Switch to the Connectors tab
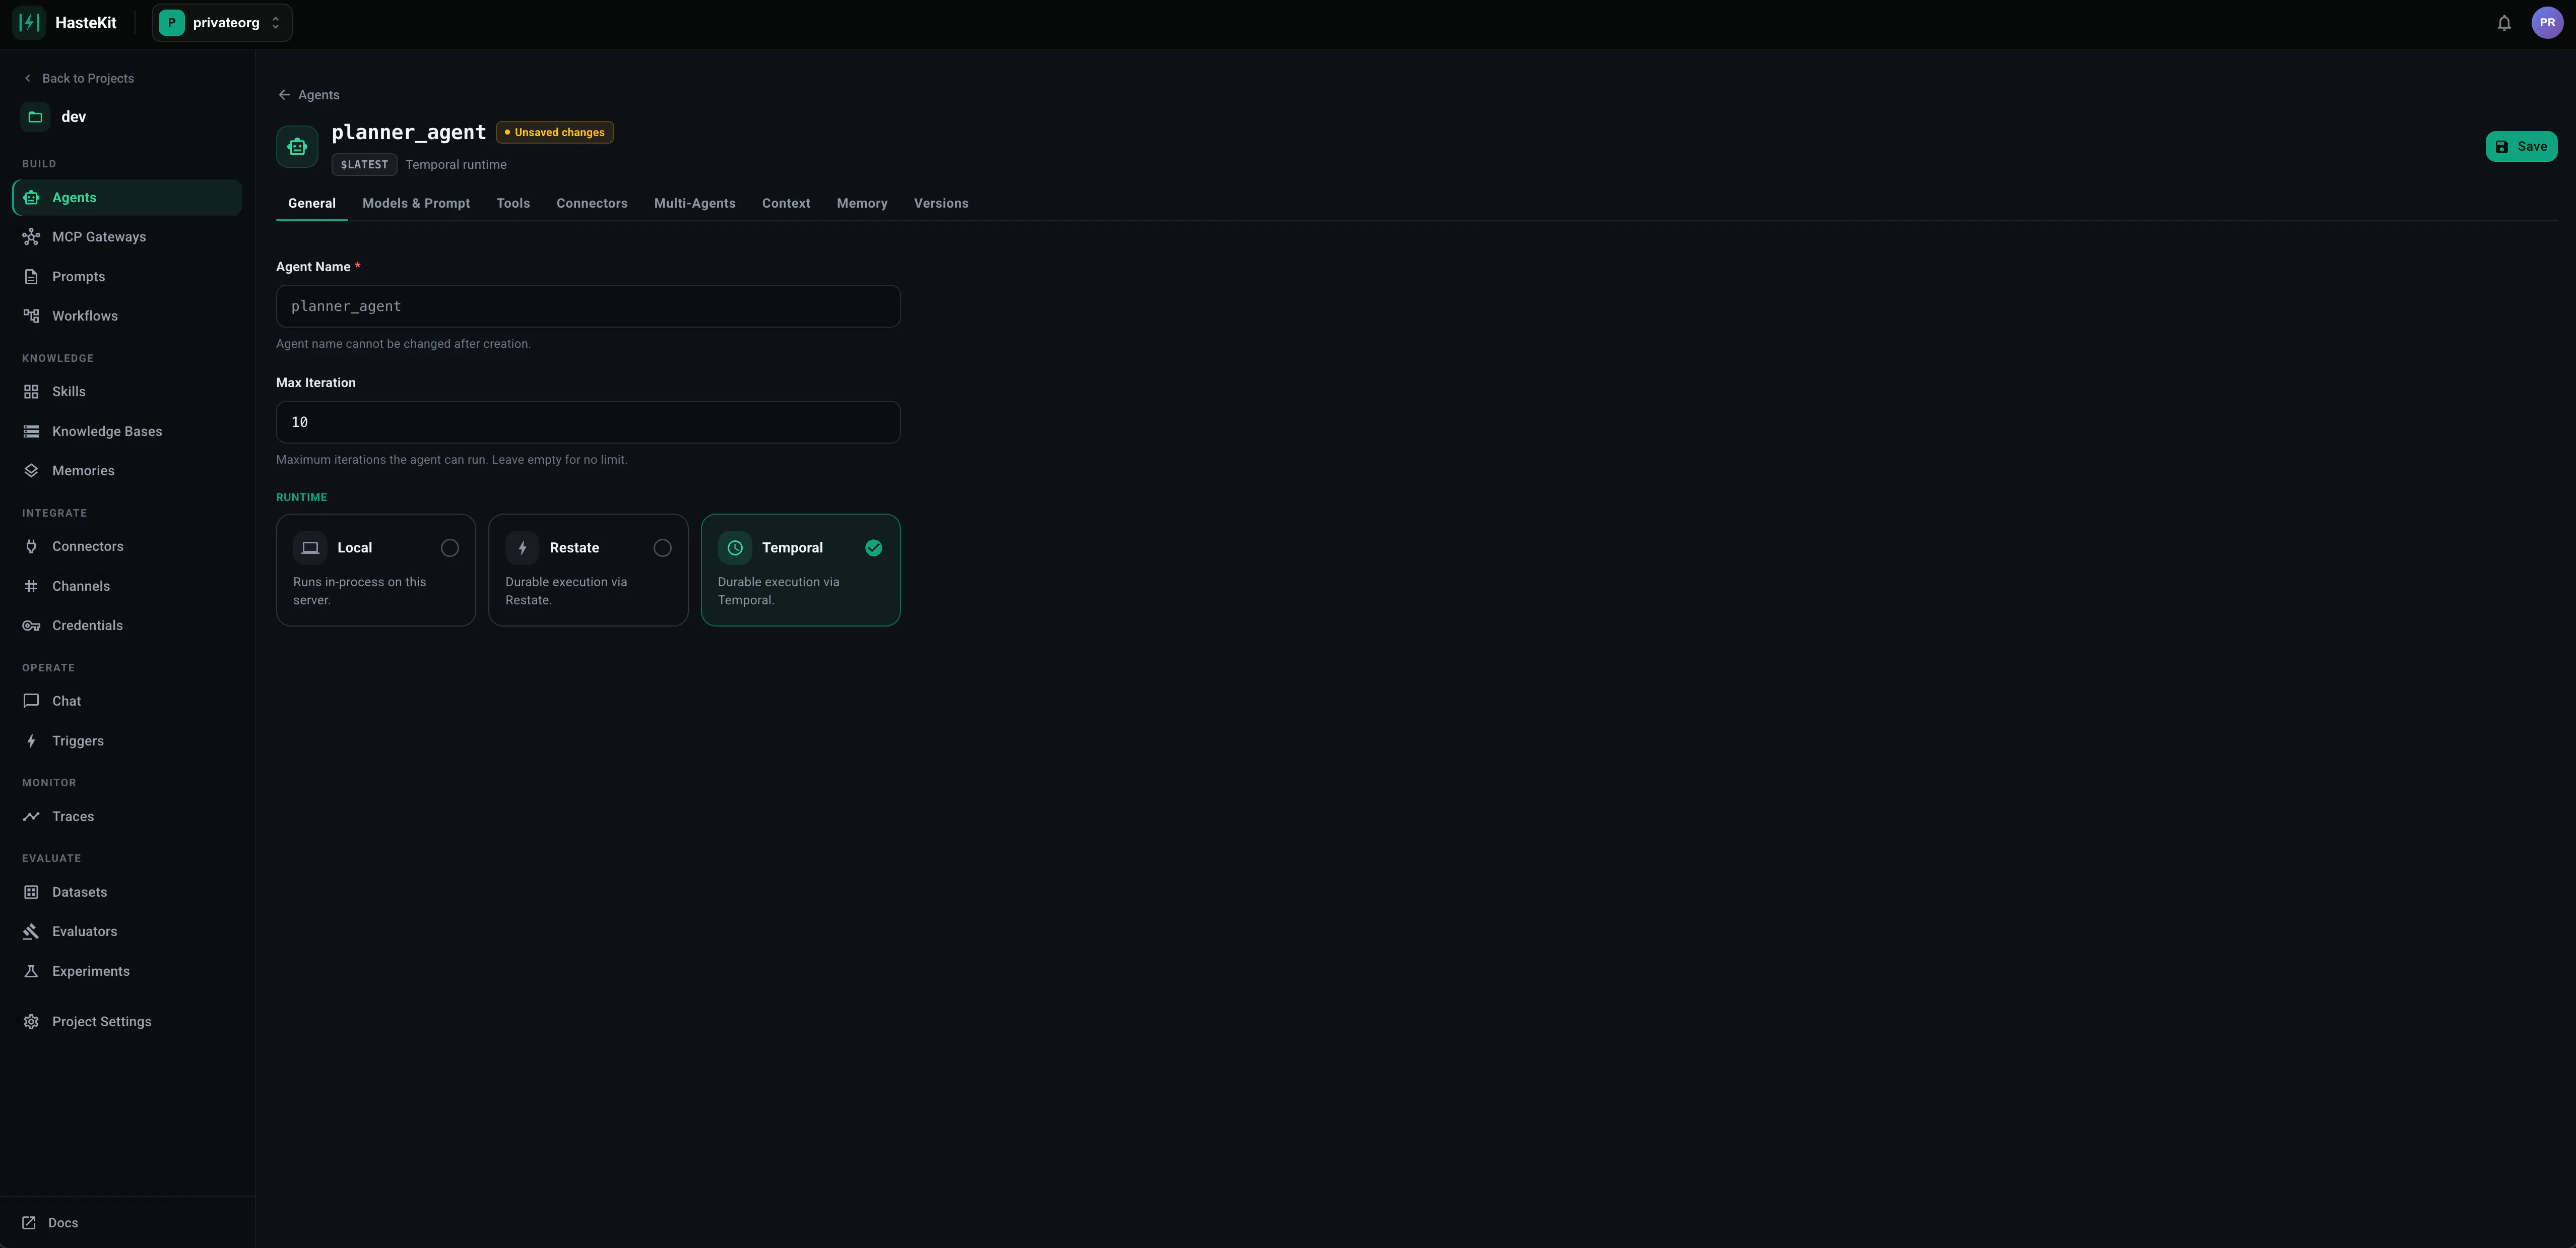Image resolution: width=2576 pixels, height=1248 pixels. click(592, 203)
